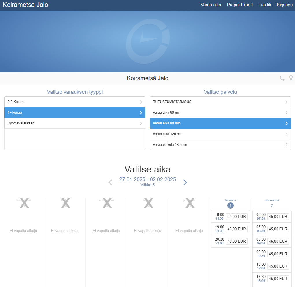Click the phone contact icon
The height and width of the screenshot is (287, 295).
tap(282, 78)
